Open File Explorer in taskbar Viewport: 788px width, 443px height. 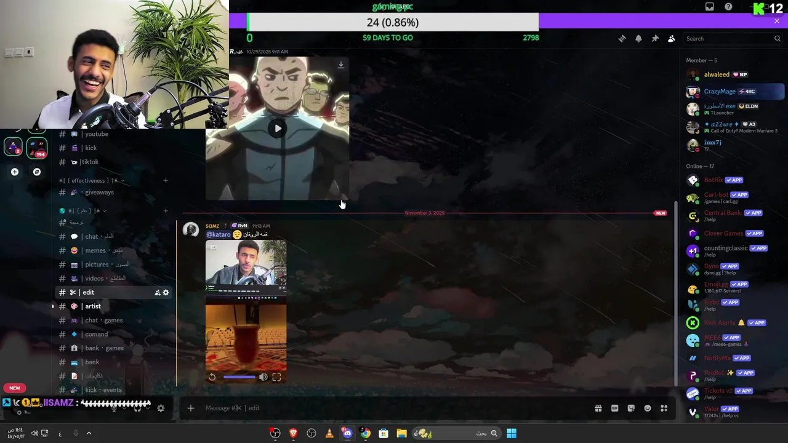pos(401,433)
